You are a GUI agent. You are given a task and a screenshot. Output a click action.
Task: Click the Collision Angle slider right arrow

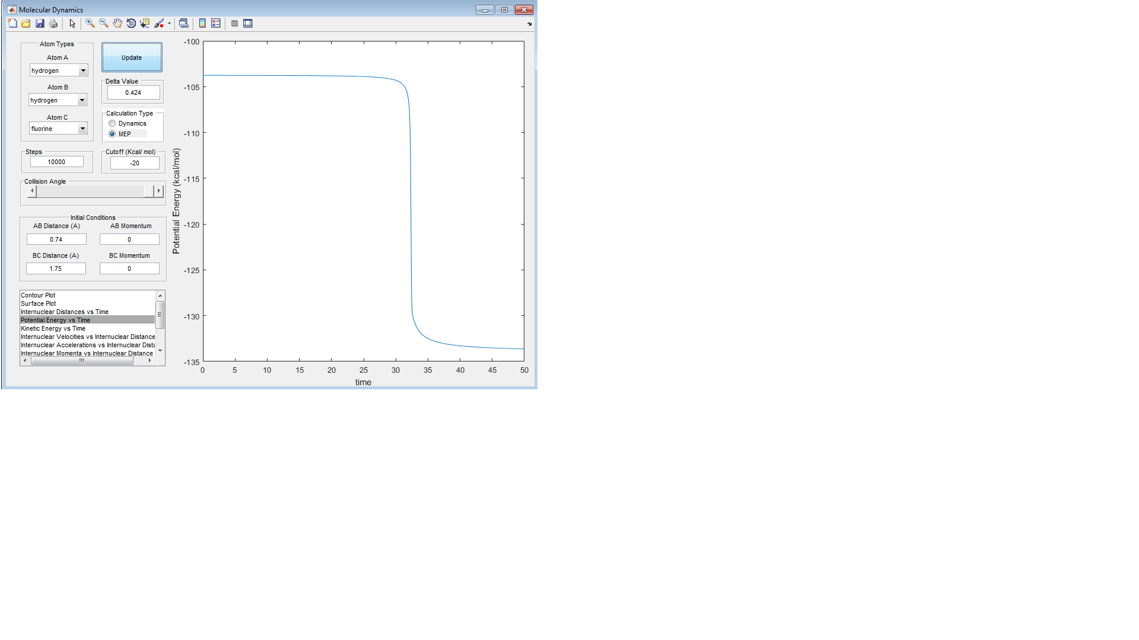[x=158, y=191]
